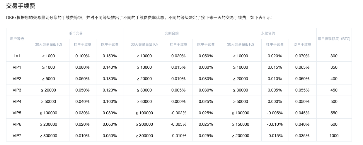The height and width of the screenshot is (145, 363).
Task: Click Lv1 币币交易 maker fee 0.100%
Action: coord(83,56)
